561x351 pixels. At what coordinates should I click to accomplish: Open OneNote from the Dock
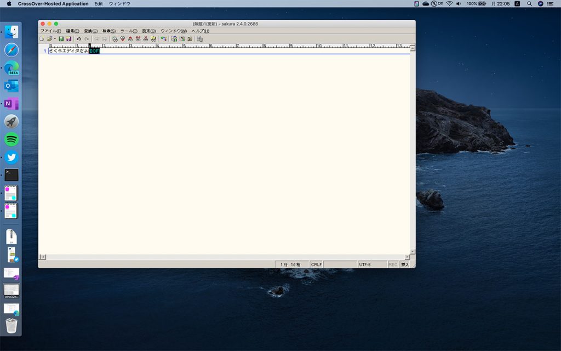coord(12,104)
